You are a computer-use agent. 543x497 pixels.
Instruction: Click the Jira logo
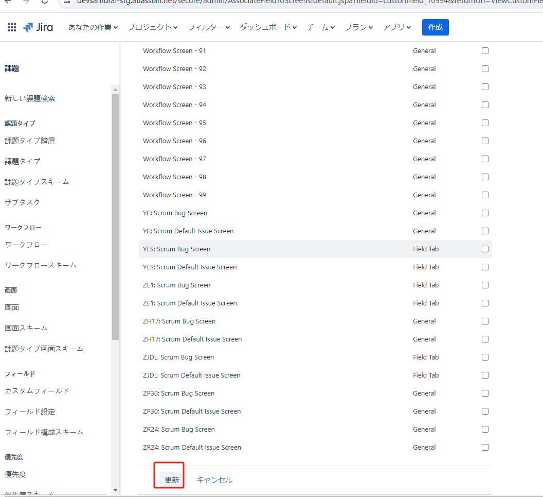[38, 27]
